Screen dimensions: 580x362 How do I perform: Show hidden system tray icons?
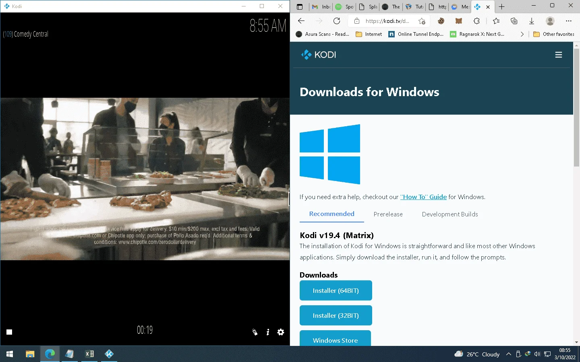(509, 354)
